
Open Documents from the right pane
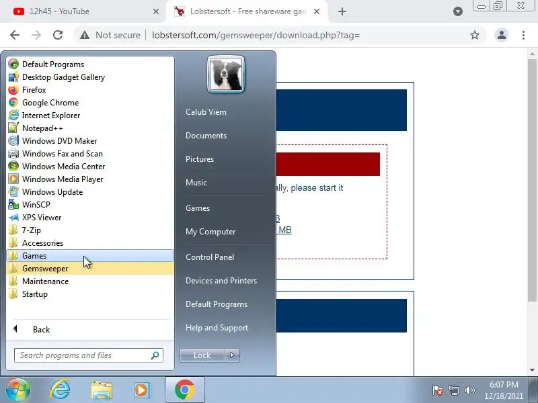[x=206, y=136]
